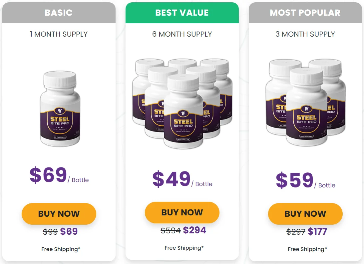Click the tooth logo on the front six-pack bottle
Viewport: 364px width, 264px height.
point(183,113)
